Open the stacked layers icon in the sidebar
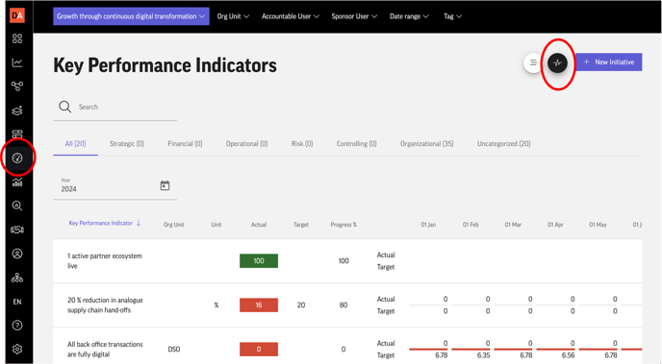Screen dimensions: 662x364 point(17,110)
